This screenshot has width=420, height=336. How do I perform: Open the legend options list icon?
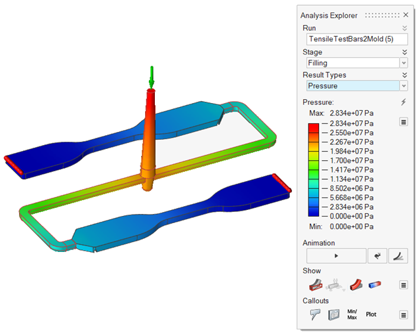(x=404, y=122)
